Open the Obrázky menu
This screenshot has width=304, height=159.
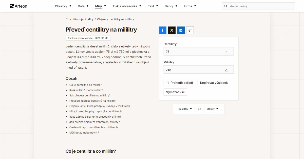(x=63, y=6)
